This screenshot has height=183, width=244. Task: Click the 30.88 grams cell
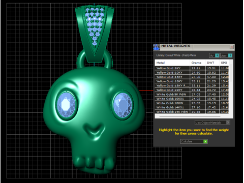click(x=197, y=112)
